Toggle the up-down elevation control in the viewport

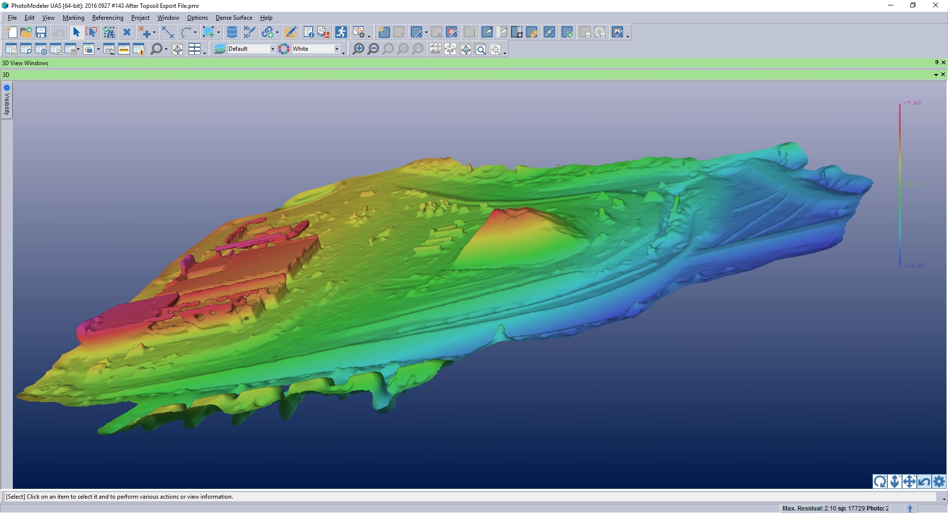(895, 482)
